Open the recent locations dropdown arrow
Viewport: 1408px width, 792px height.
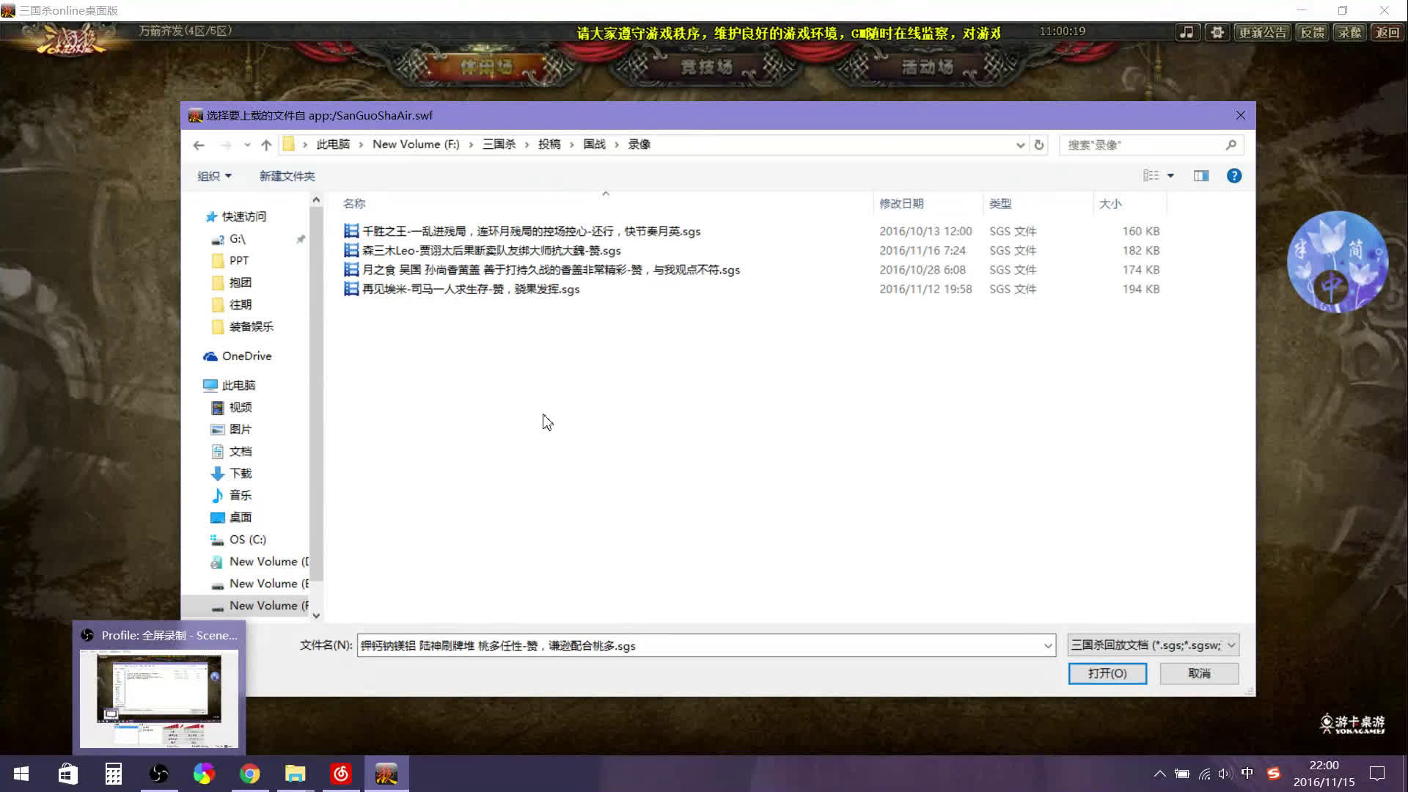tap(247, 145)
